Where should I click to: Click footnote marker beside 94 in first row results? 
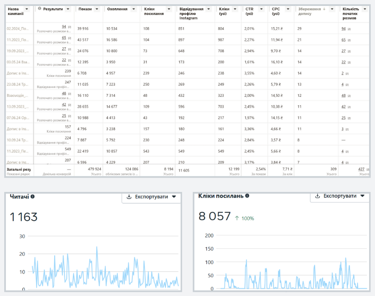[69, 27]
